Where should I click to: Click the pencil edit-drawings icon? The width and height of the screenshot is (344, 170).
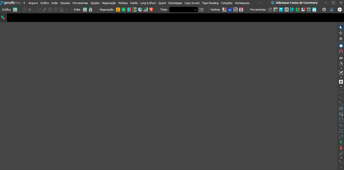pyautogui.click(x=341, y=73)
